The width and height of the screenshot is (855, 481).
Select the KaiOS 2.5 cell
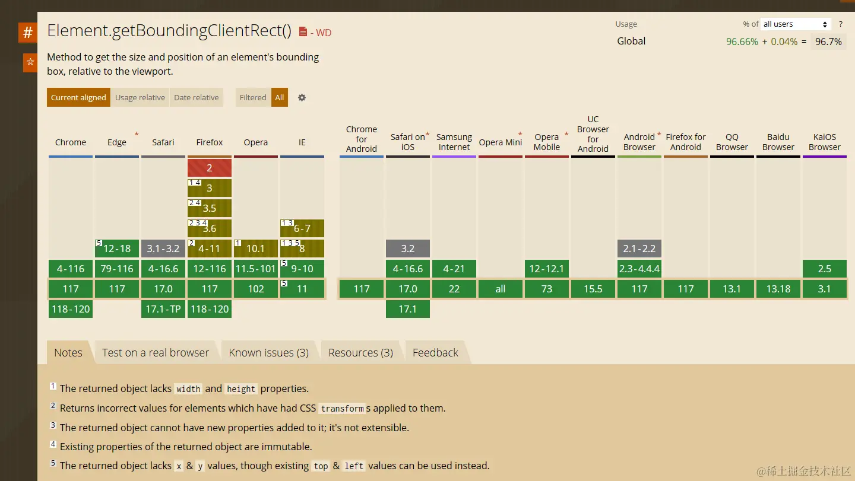[x=825, y=269]
